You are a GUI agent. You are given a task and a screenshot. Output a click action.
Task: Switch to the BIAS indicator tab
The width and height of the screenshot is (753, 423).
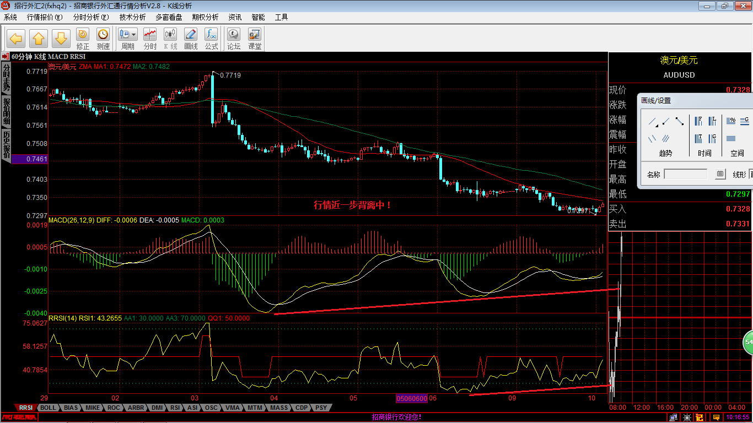[71, 408]
